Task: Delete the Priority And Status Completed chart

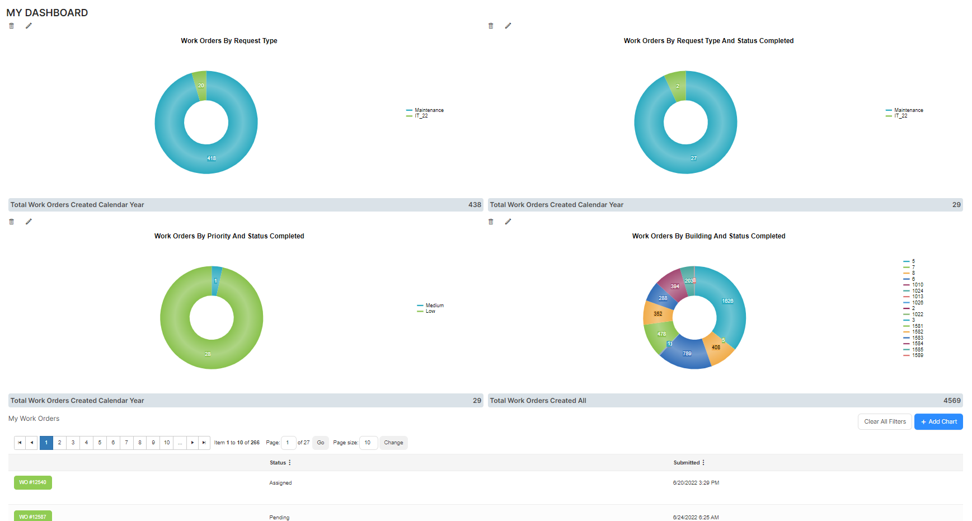Action: tap(11, 222)
